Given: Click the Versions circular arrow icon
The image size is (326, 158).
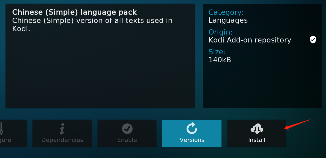Looking at the screenshot, I should click(192, 128).
